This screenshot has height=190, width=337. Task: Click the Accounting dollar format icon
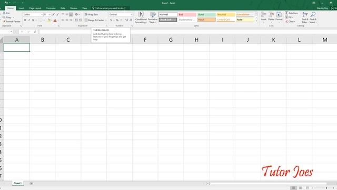111,20
